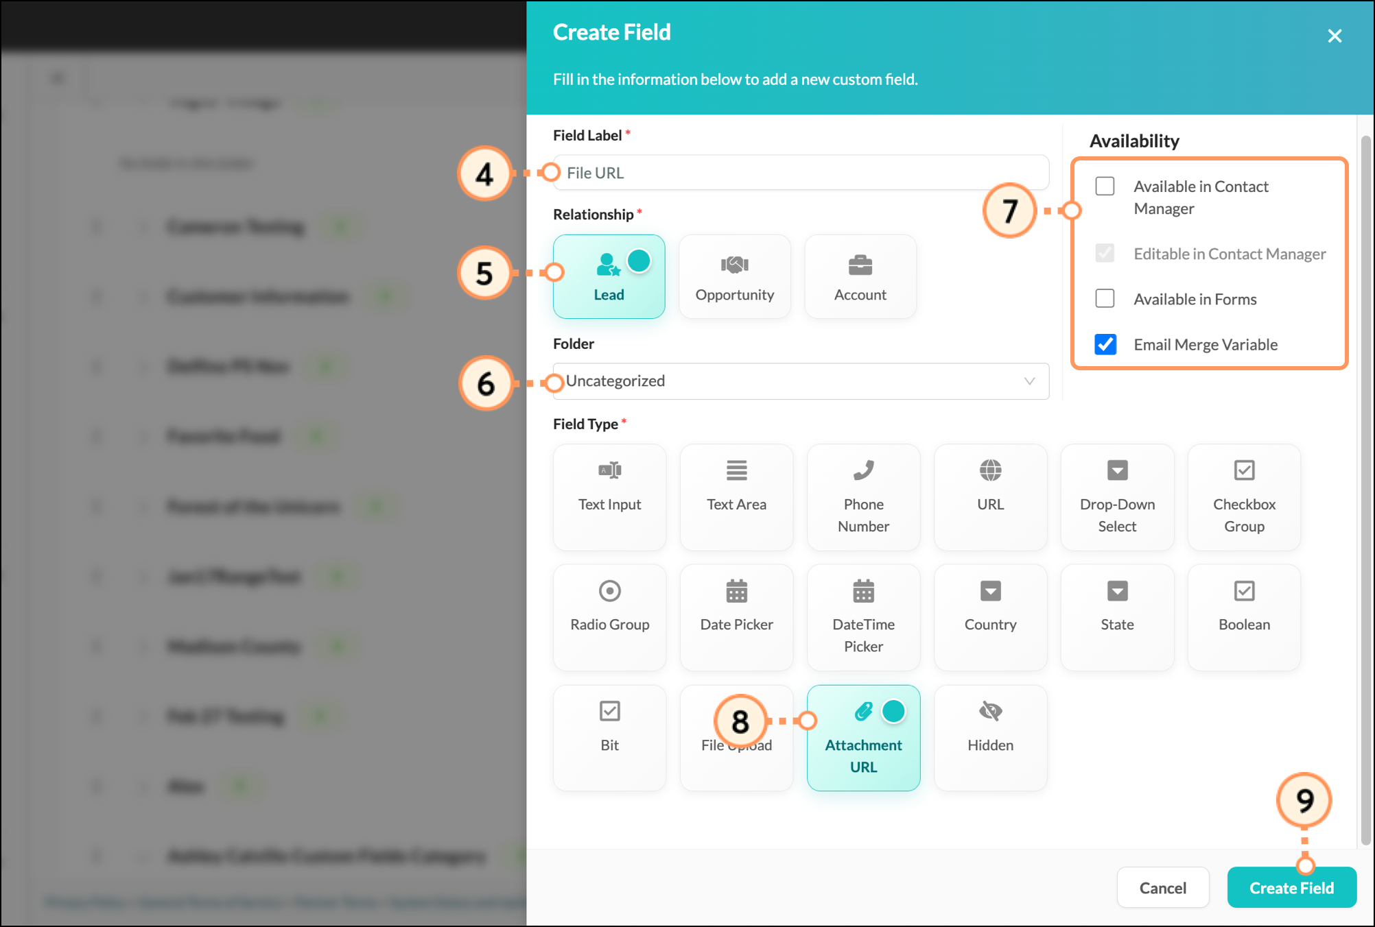
Task: Choose the Text Area field type
Action: [x=736, y=497]
